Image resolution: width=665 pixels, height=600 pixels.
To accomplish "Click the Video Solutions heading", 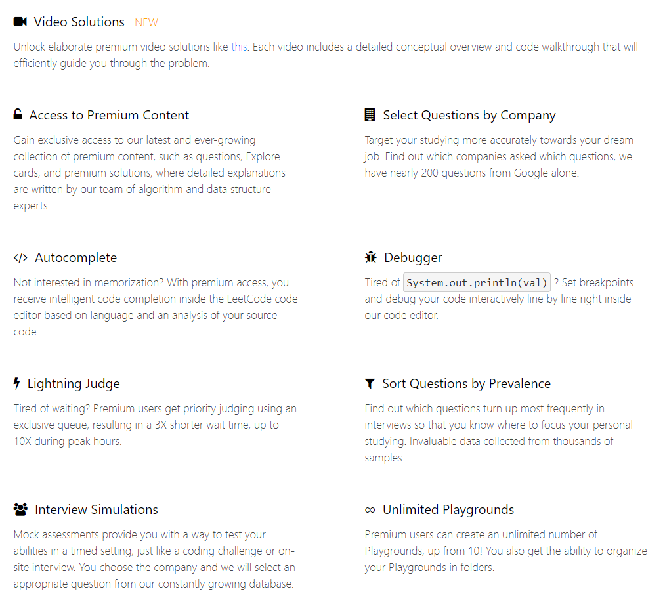I will 79,22.
